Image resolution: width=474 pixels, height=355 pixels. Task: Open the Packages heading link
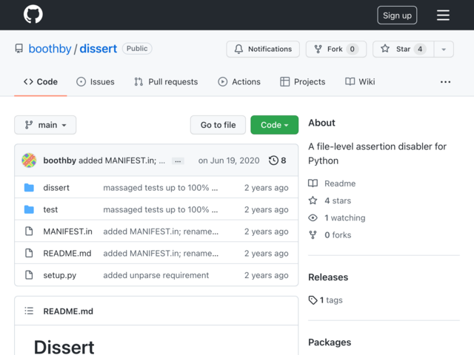[330, 342]
